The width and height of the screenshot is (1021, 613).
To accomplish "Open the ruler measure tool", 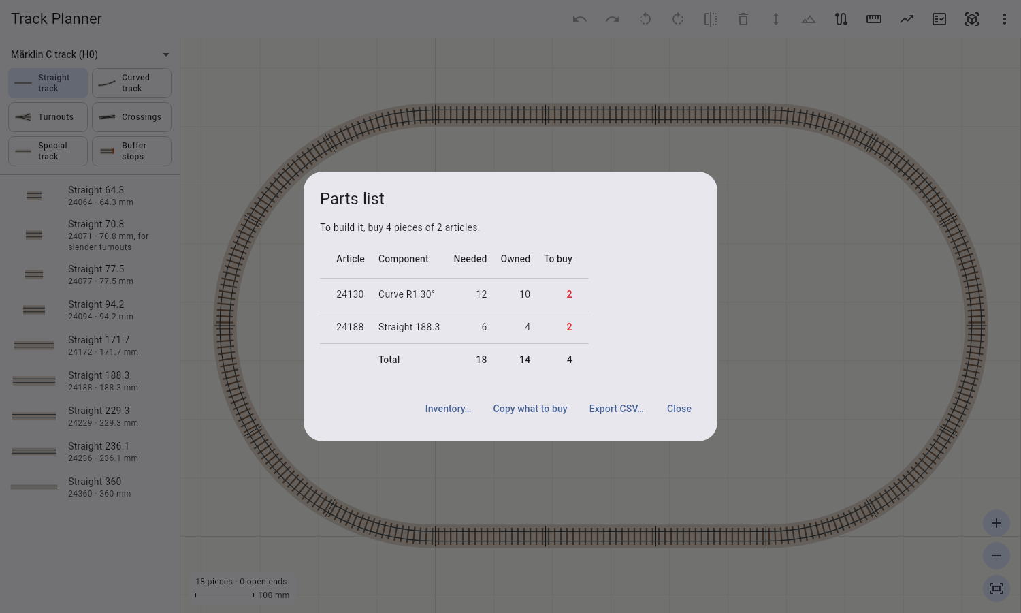I will click(x=874, y=19).
